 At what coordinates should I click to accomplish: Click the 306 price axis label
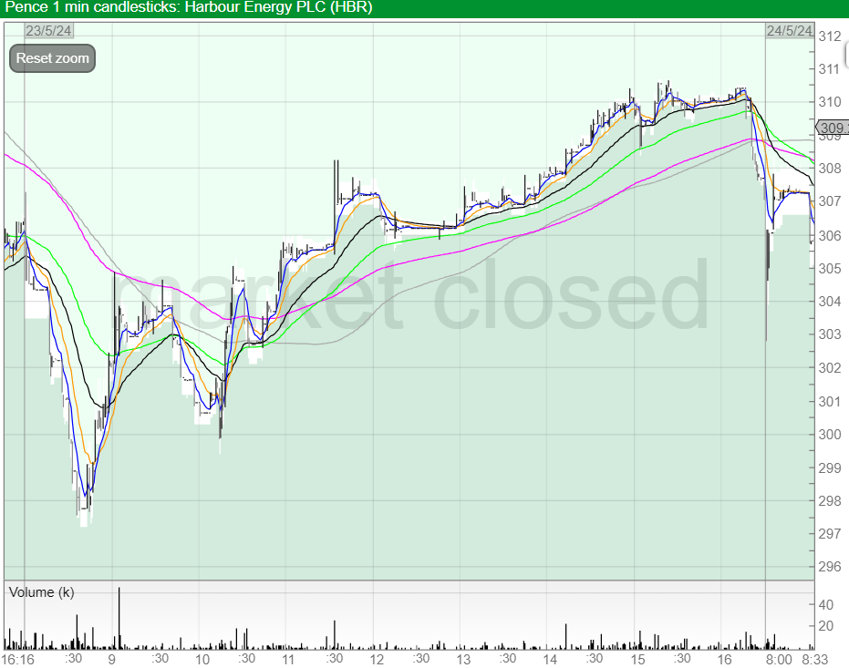(x=830, y=236)
